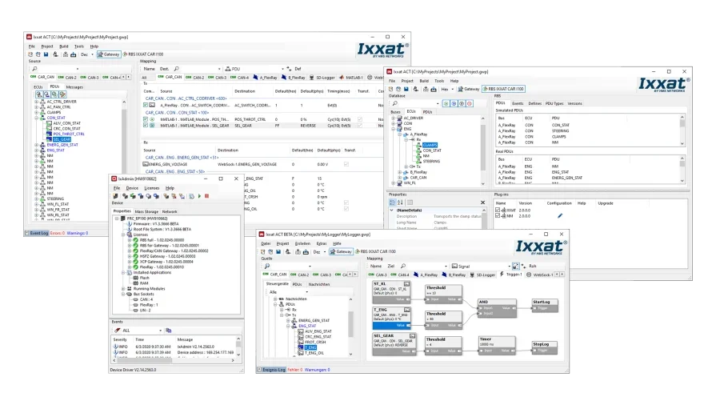Viewport: 720px width, 405px height.
Task: Switch to Mass Storage tab in IxAdmin
Action: (x=146, y=211)
